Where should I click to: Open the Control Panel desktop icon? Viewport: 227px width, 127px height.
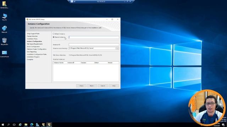[4, 54]
